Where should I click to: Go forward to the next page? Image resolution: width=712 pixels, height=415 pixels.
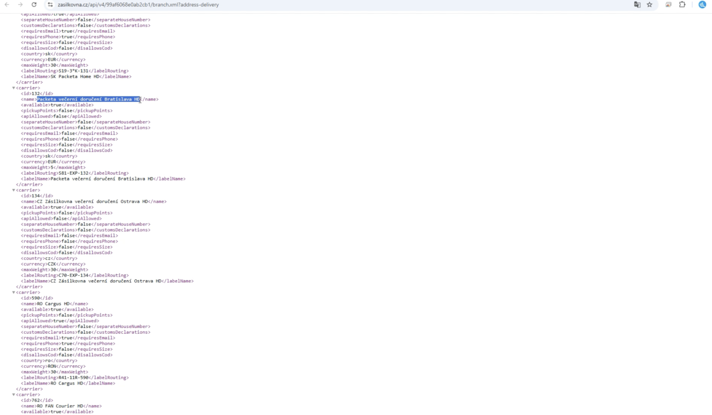20,5
